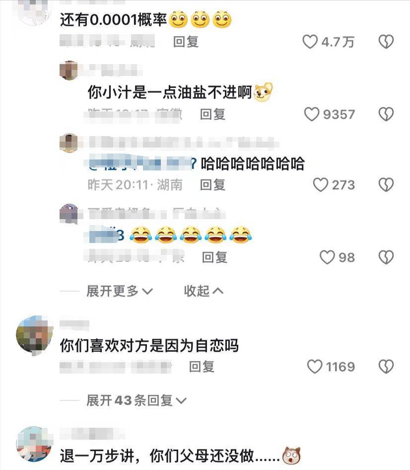Like the 自恋 comment with 1169 likes

point(315,367)
